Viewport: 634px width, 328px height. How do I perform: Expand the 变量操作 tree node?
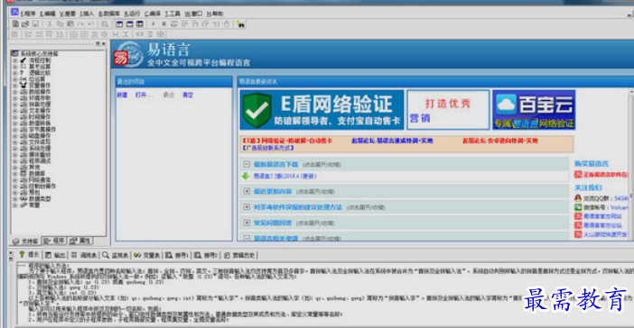(x=15, y=85)
